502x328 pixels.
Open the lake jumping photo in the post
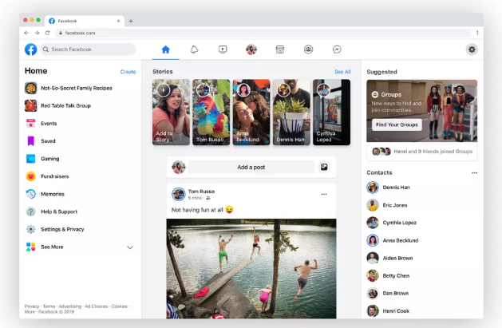coord(251,268)
